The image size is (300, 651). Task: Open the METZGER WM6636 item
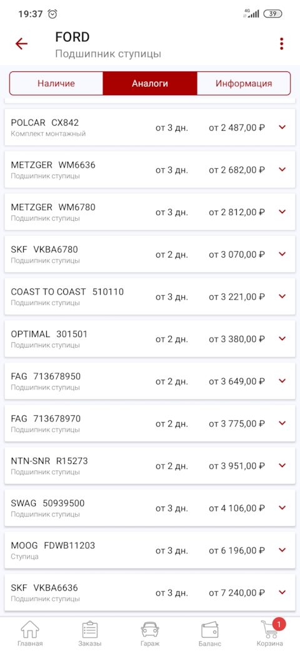(150, 169)
